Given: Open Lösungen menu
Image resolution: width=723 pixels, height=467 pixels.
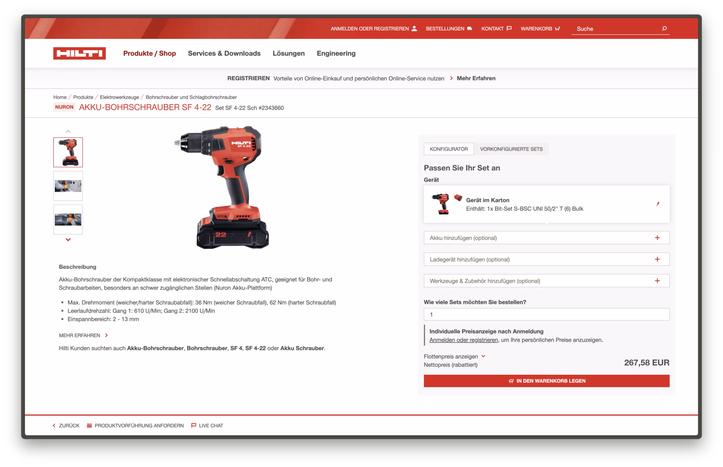Looking at the screenshot, I should [x=288, y=53].
